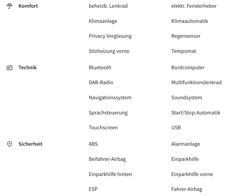Click the Klimaautomatik entry
Image resolution: width=226 pixels, height=196 pixels.
189,21
